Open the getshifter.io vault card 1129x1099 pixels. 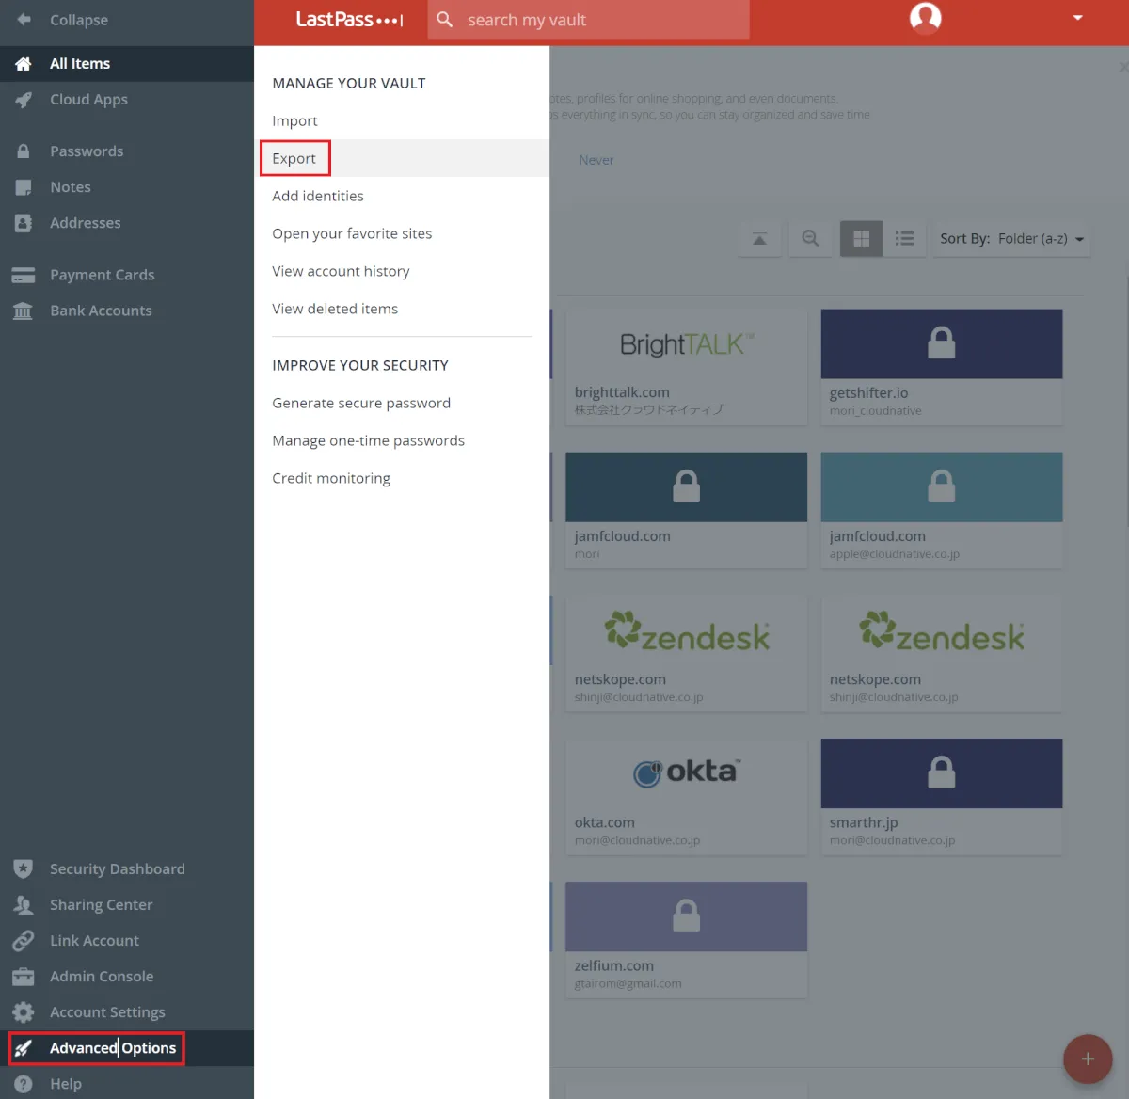coord(942,367)
